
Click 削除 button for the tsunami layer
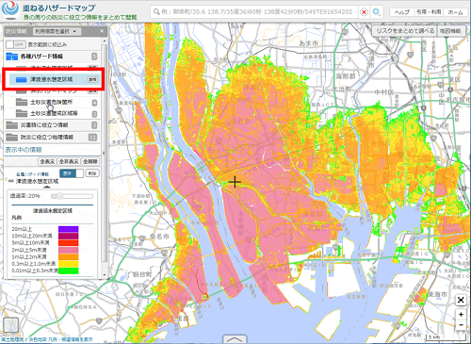click(92, 173)
